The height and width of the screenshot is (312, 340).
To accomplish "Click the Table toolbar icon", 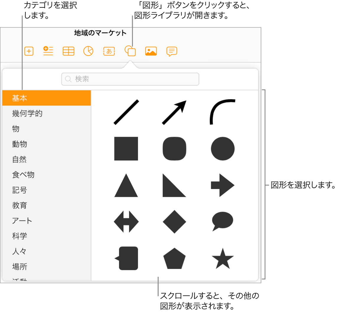I will tap(68, 51).
